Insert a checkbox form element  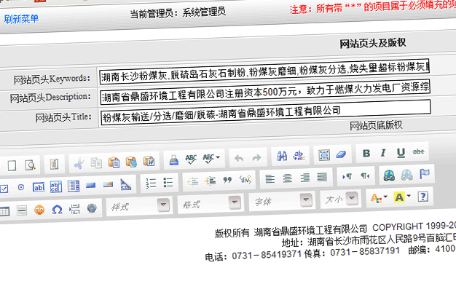point(4,189)
